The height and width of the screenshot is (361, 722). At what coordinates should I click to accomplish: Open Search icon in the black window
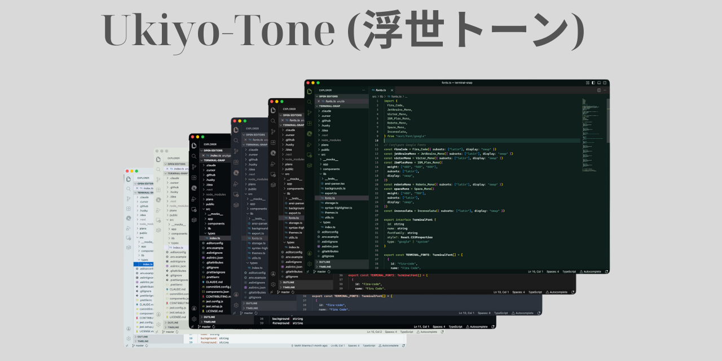[x=193, y=156]
